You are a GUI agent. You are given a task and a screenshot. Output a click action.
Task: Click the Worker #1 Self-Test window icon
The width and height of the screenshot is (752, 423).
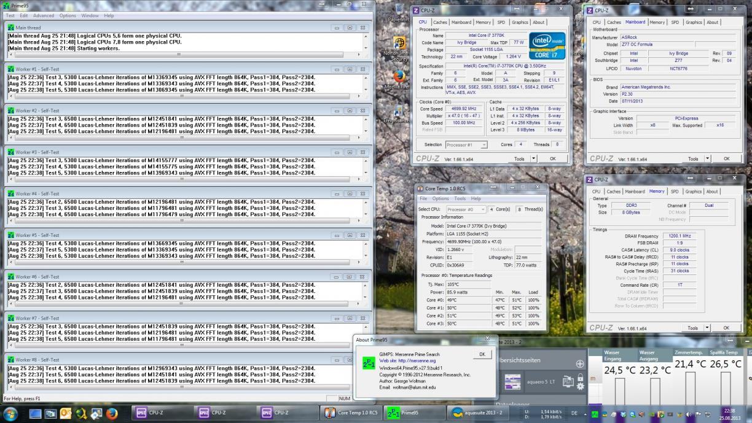[10, 69]
